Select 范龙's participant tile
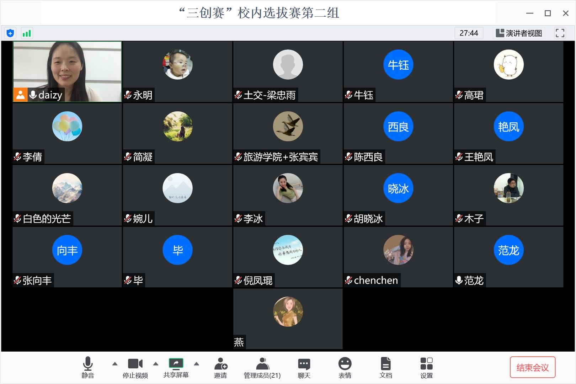 508,257
